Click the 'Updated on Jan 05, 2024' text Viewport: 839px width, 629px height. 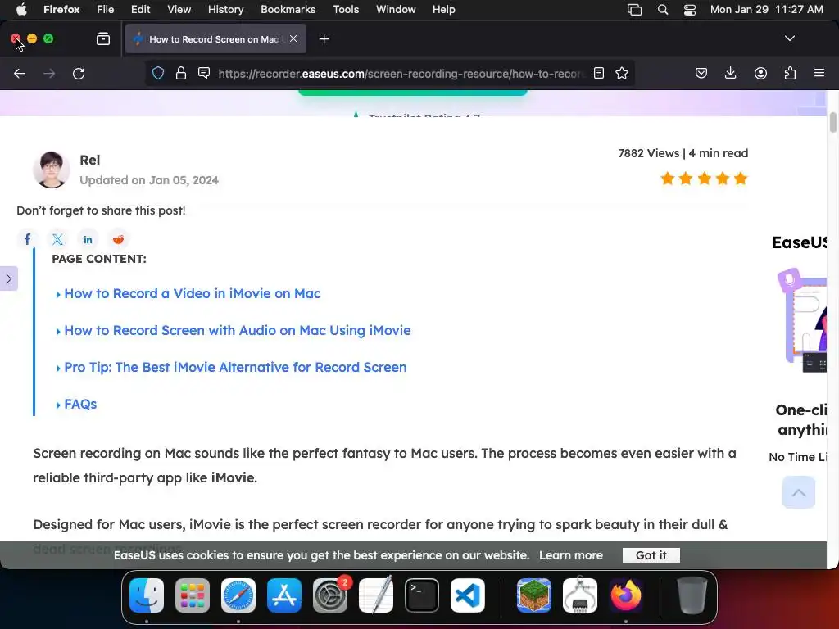(x=149, y=180)
